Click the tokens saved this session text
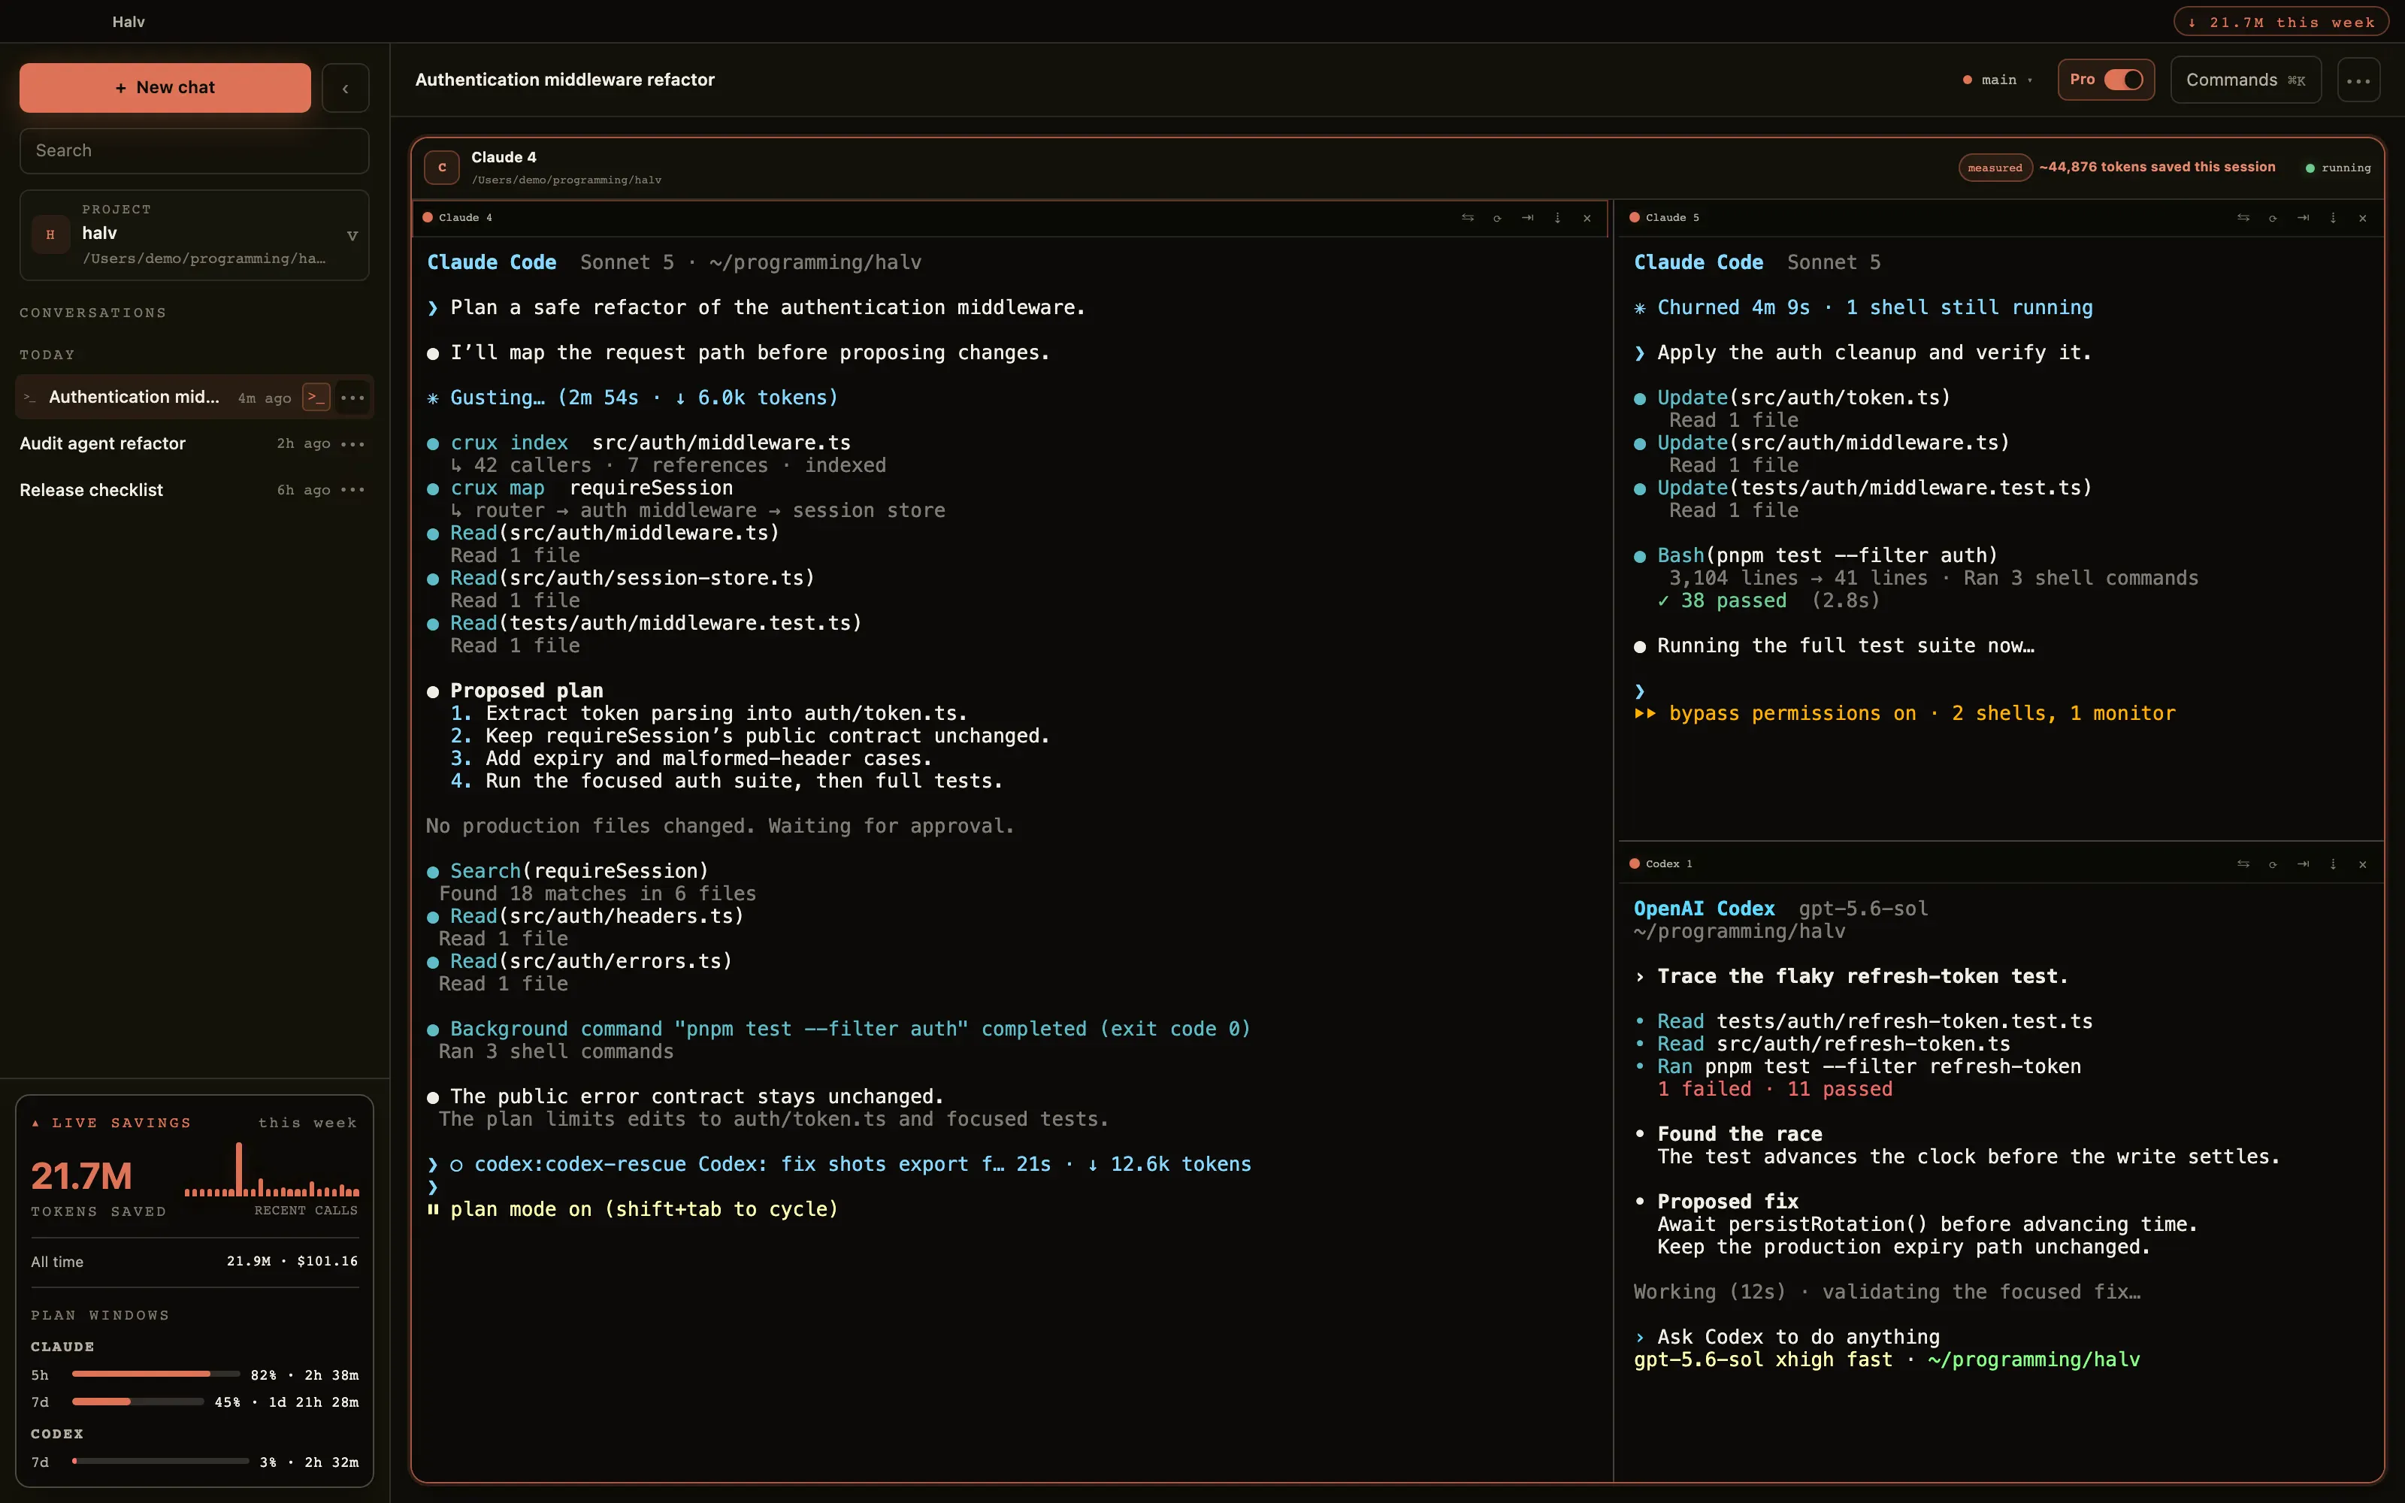Screen dimensions: 2405x1503 (x=2156, y=167)
